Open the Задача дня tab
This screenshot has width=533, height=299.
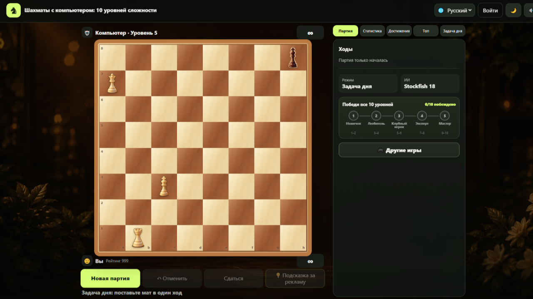click(453, 31)
